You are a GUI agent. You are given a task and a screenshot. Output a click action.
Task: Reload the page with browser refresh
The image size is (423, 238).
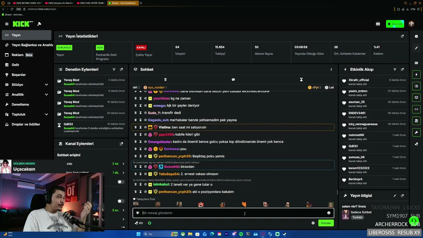[x=12, y=9]
